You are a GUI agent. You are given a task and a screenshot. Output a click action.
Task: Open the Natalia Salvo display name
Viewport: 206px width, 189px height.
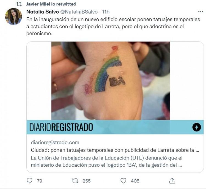click(x=43, y=12)
